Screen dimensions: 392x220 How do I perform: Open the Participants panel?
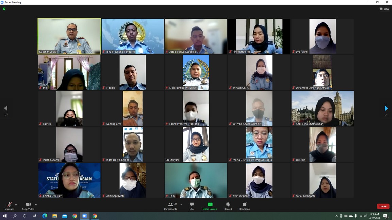tap(170, 206)
